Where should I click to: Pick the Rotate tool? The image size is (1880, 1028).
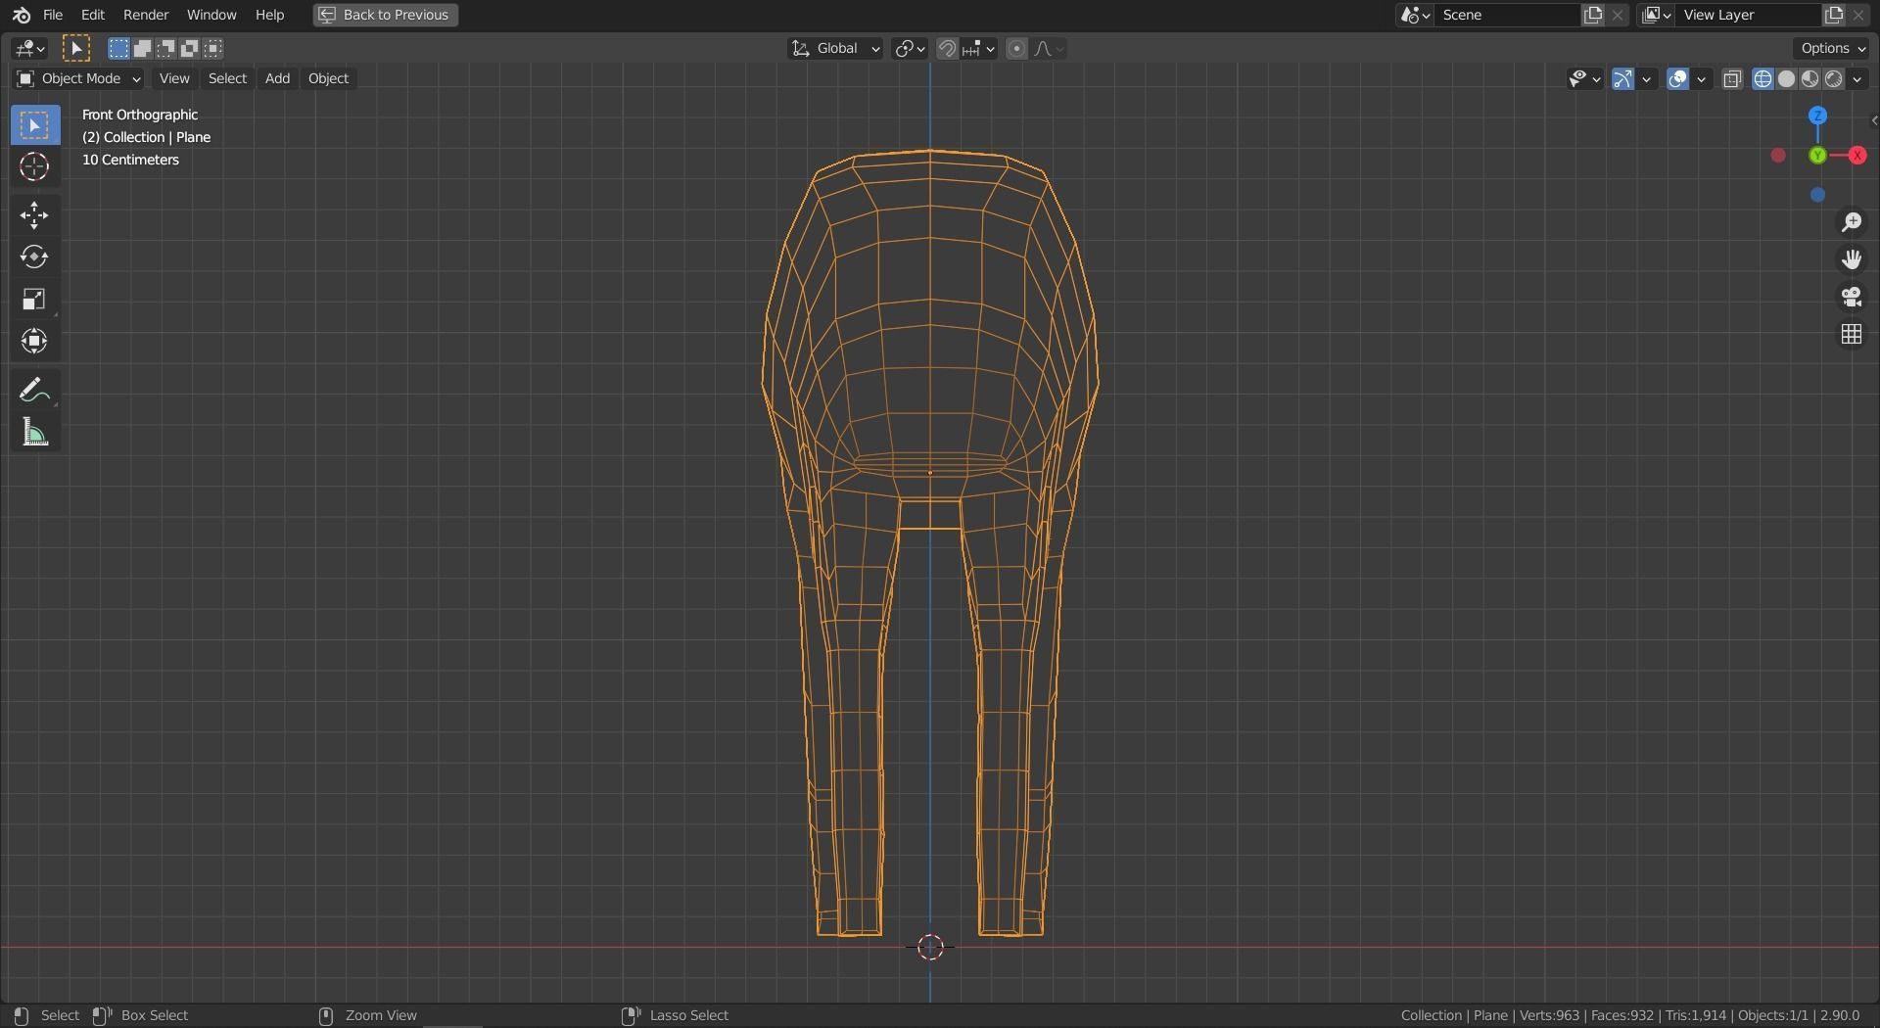[34, 257]
